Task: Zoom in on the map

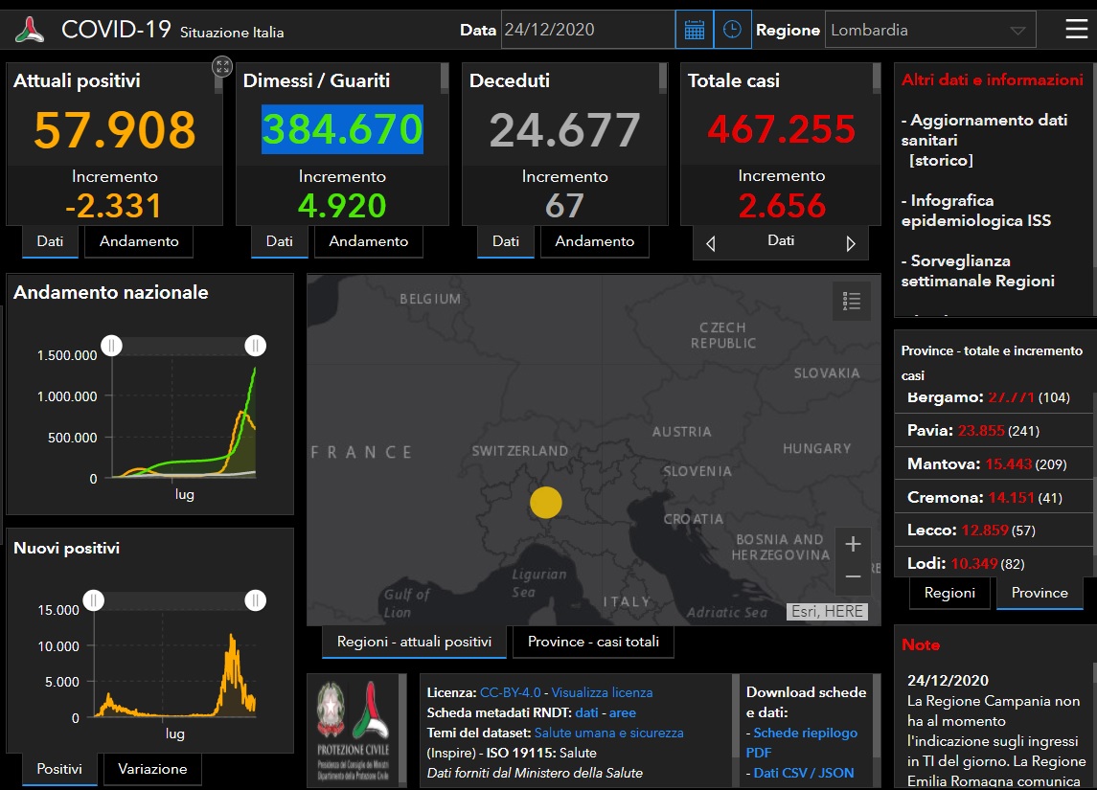Action: pyautogui.click(x=853, y=544)
